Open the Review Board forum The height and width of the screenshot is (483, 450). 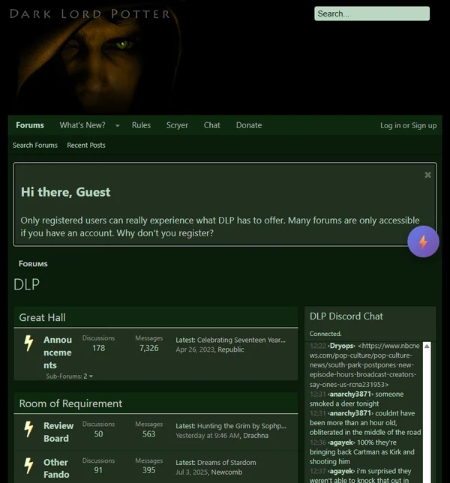[x=58, y=432]
